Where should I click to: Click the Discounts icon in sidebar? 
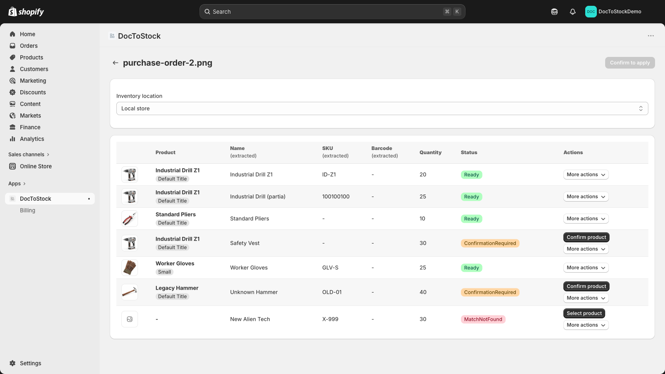tap(12, 92)
